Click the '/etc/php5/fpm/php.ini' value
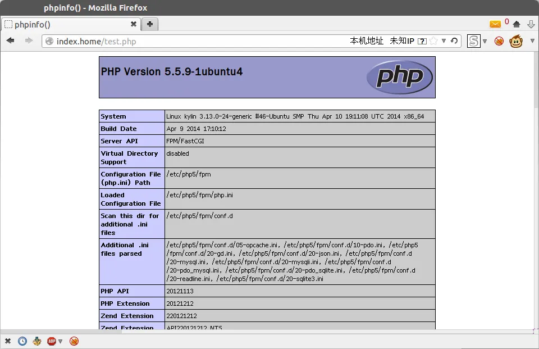Image resolution: width=539 pixels, height=349 pixels. click(200, 195)
